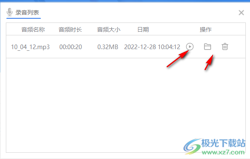Click the 音频名称 column header
Screen dimensions: 250x159
(x=33, y=30)
